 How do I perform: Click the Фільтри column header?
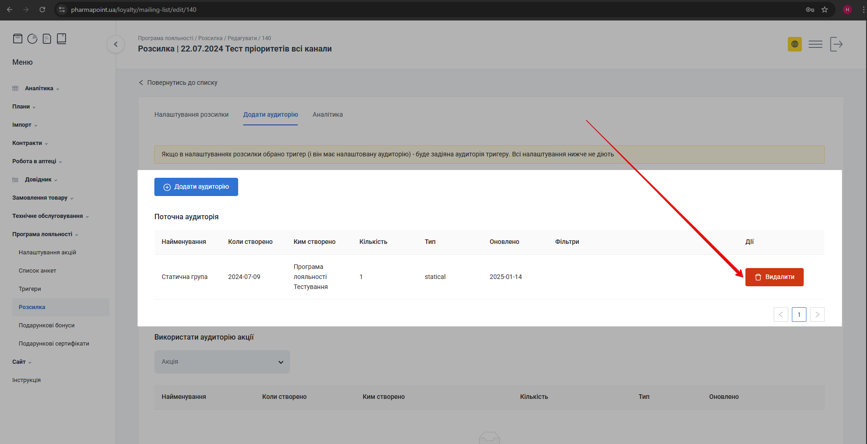567,242
